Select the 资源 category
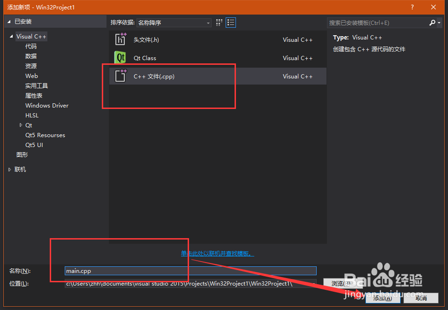The image size is (448, 310). (x=31, y=66)
